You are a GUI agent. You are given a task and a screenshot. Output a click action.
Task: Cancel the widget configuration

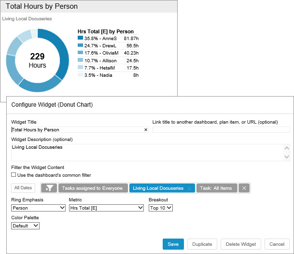pyautogui.click(x=277, y=244)
